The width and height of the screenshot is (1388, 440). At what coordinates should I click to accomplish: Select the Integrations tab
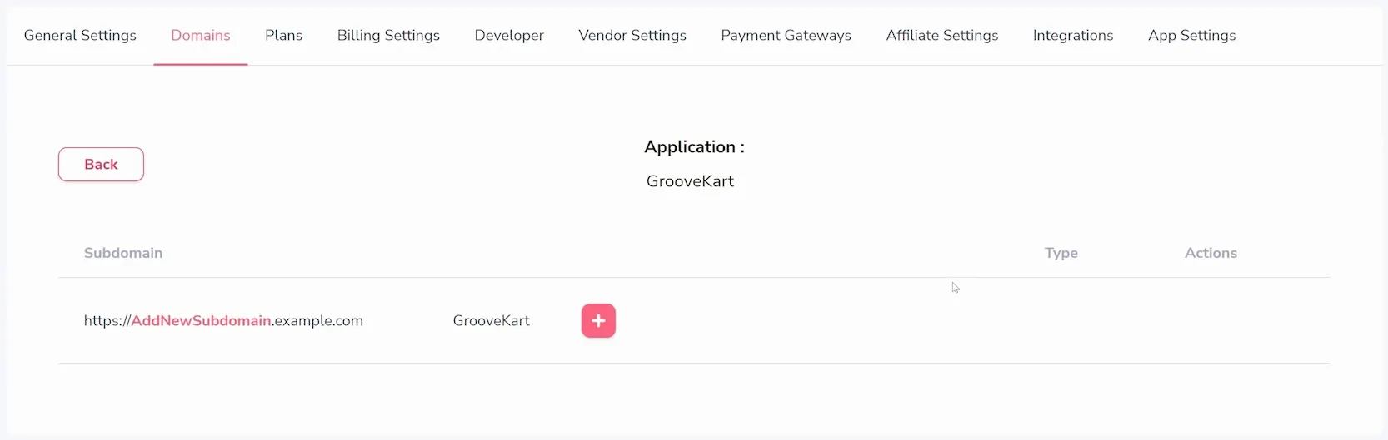[x=1073, y=35]
